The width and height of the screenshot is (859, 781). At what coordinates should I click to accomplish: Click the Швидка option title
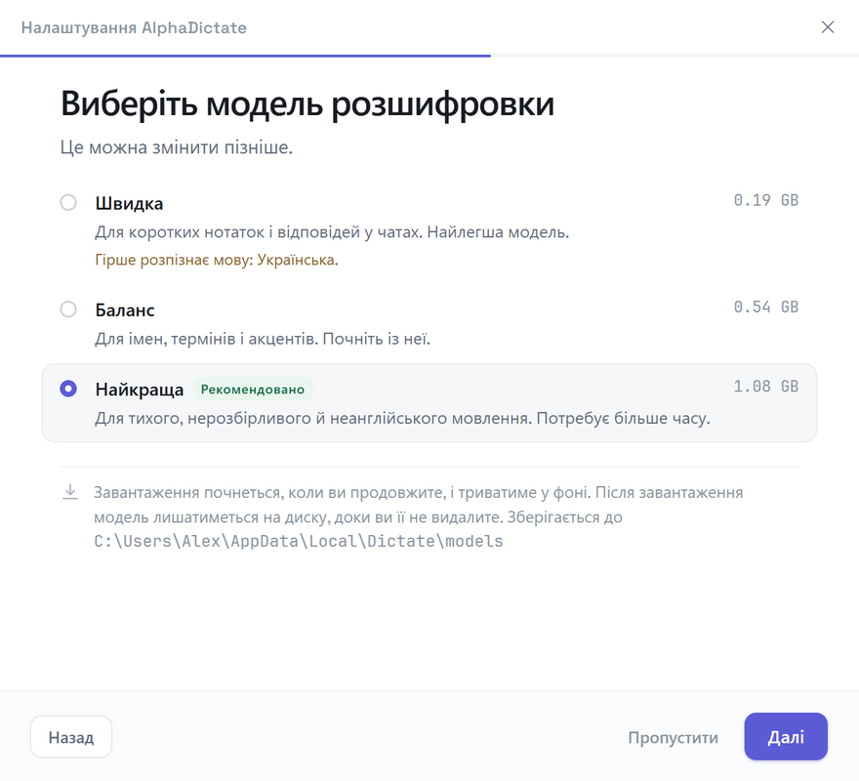129,203
